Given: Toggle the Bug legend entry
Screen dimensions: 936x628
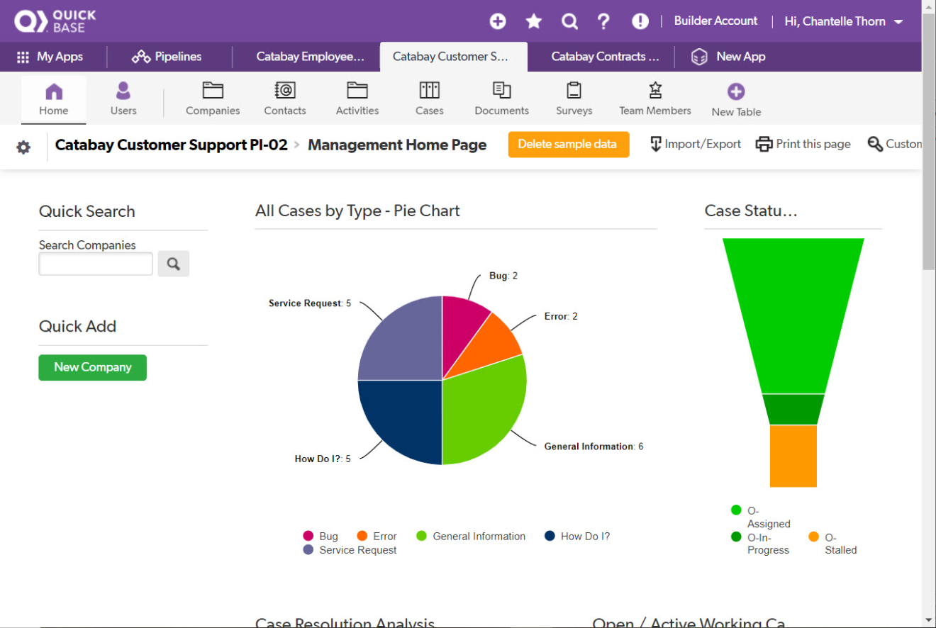Looking at the screenshot, I should tap(320, 537).
